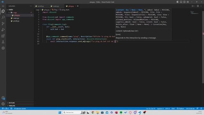The height and width of the screenshot is (115, 204).
Task: Open the Search view in activity bar
Action: point(3,17)
